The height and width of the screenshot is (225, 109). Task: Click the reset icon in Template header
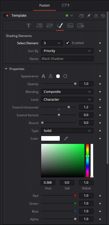pos(103,16)
